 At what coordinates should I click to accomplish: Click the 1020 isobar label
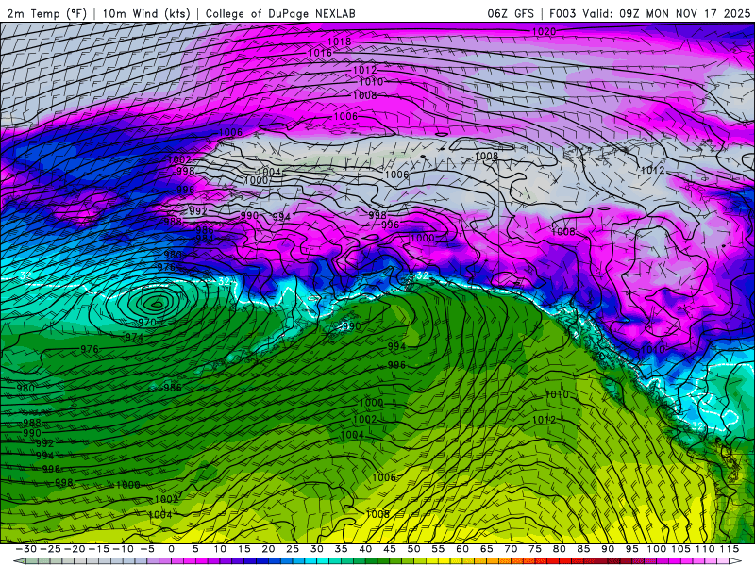544,31
